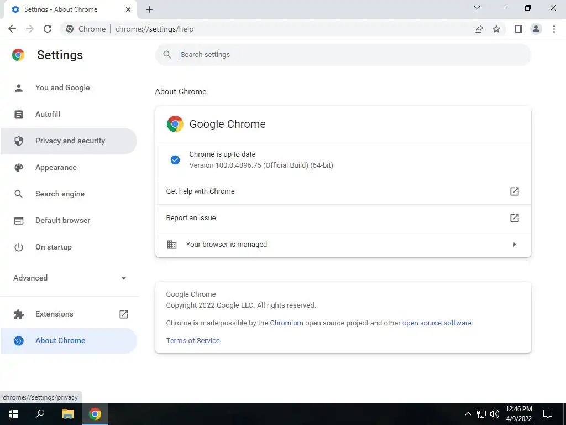The image size is (566, 425).
Task: Open Get help with Chrome
Action: coord(343,191)
